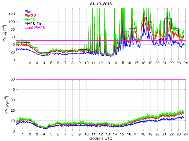Image resolution: width=189 pixels, height=141 pixels.
Task: Click hour 18 tick on top chart
Action: [143, 63]
